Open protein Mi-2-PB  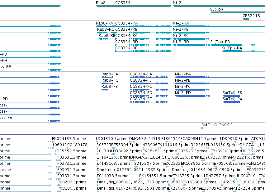click(x=182, y=80)
